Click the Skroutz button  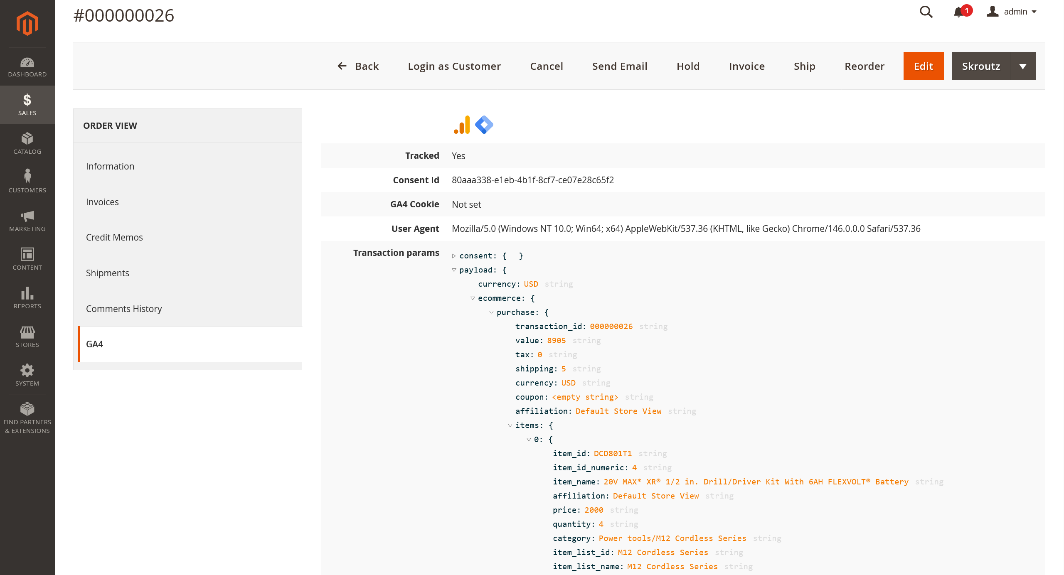click(x=981, y=66)
